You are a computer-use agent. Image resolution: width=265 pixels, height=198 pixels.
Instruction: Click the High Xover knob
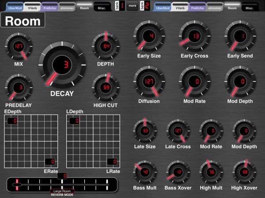244,172
